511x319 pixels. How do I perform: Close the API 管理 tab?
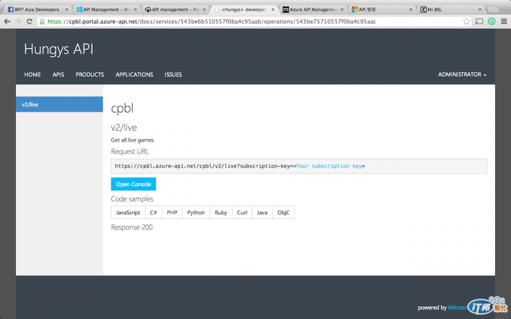[411, 10]
